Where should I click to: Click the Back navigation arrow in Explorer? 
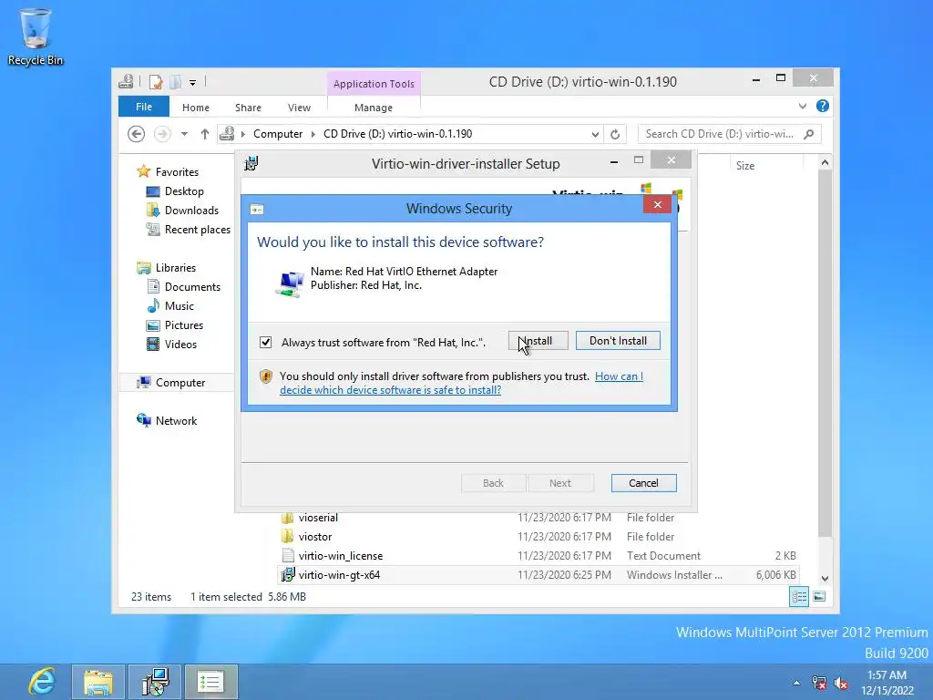(x=137, y=134)
